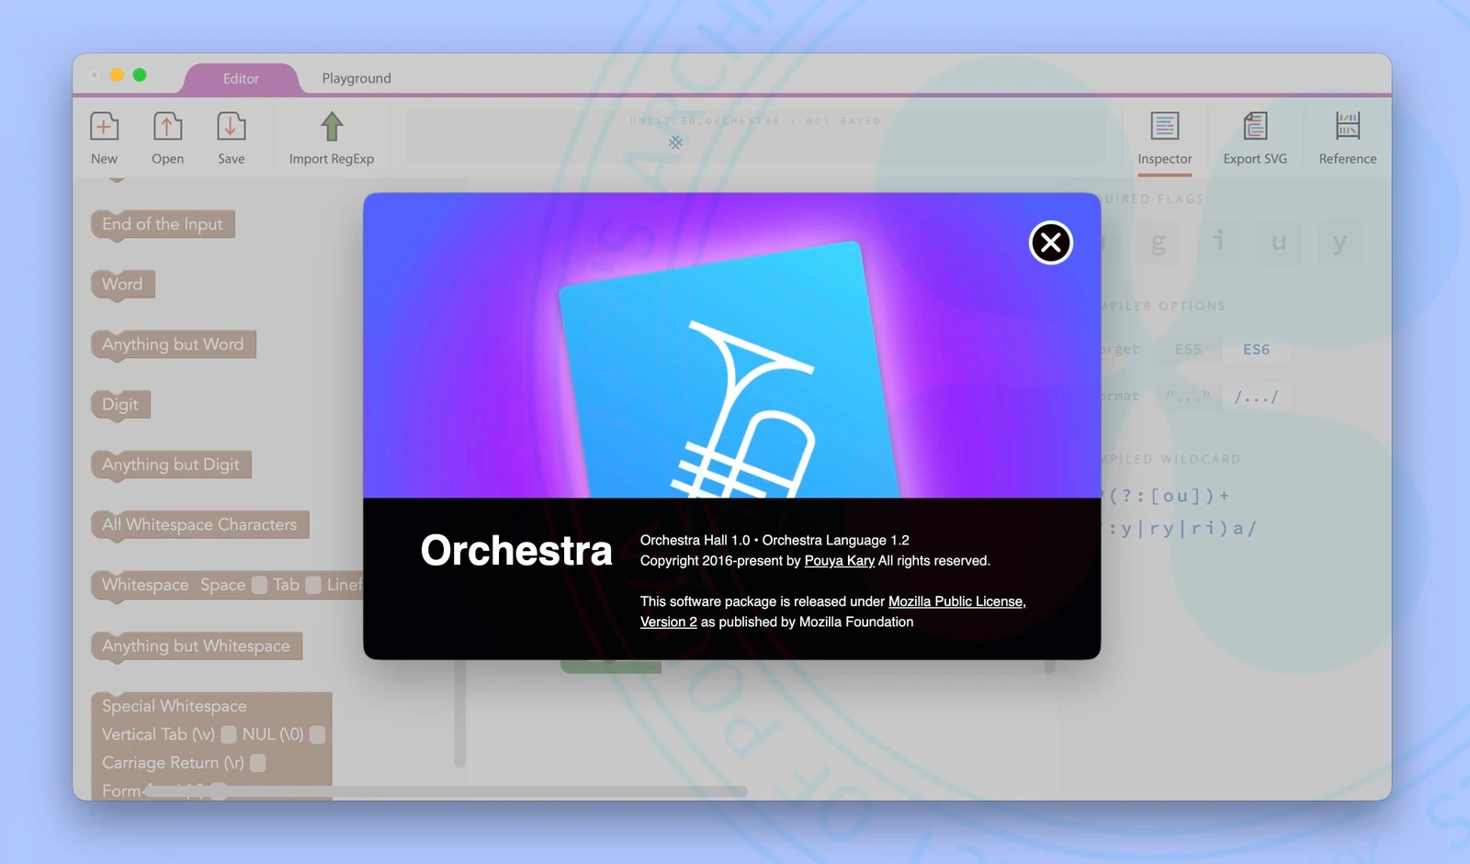
Task: Select the Word block
Action: tap(122, 284)
